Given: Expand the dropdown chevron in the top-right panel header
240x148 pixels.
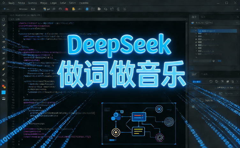Looking at the screenshot, I should (237, 23).
